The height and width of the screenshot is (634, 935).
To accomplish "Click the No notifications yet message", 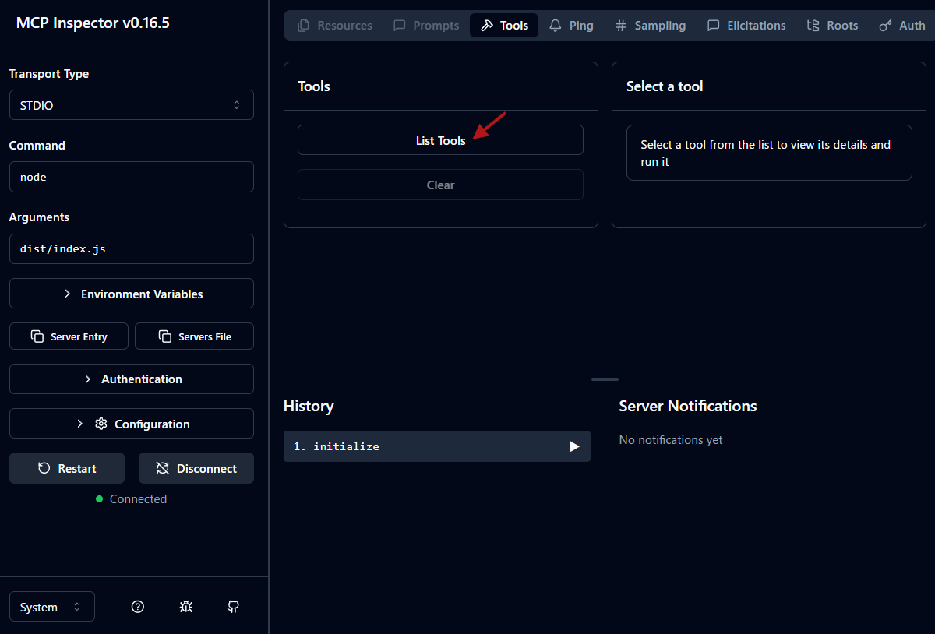I will pyautogui.click(x=671, y=440).
